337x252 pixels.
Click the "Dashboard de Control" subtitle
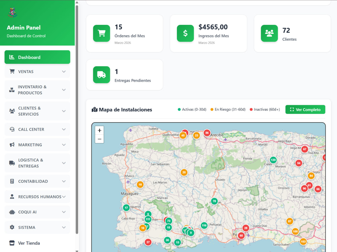[26, 36]
